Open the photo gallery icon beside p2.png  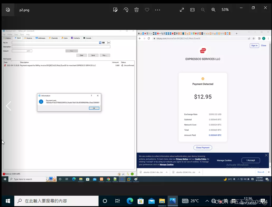8,10
